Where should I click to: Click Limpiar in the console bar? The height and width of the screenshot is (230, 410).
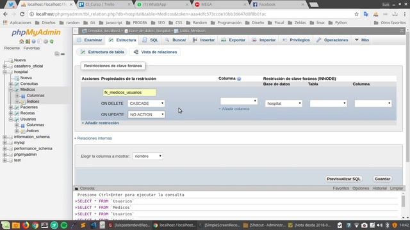[397, 188]
